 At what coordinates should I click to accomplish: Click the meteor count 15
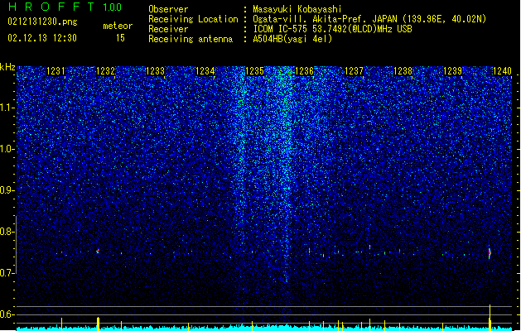pyautogui.click(x=120, y=38)
